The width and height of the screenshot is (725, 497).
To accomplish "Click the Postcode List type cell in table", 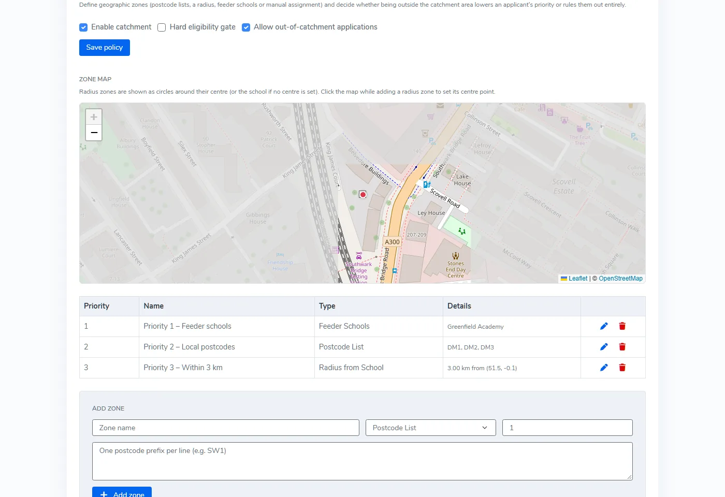I will (379, 347).
